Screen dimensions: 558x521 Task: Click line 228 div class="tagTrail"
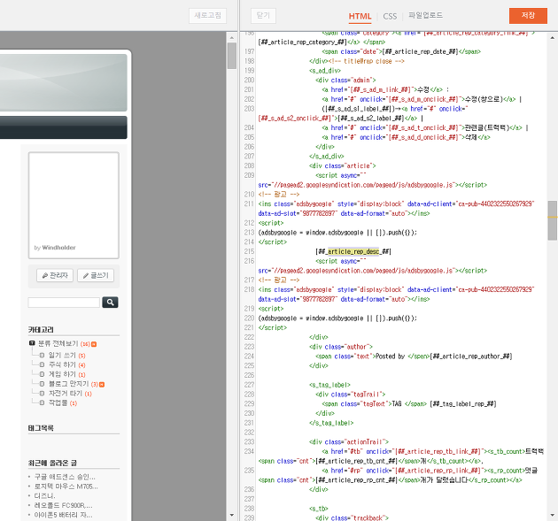[x=350, y=395]
